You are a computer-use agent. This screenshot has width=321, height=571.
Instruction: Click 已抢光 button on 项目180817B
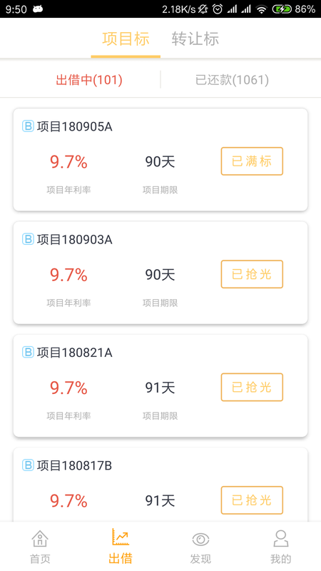coord(252,500)
